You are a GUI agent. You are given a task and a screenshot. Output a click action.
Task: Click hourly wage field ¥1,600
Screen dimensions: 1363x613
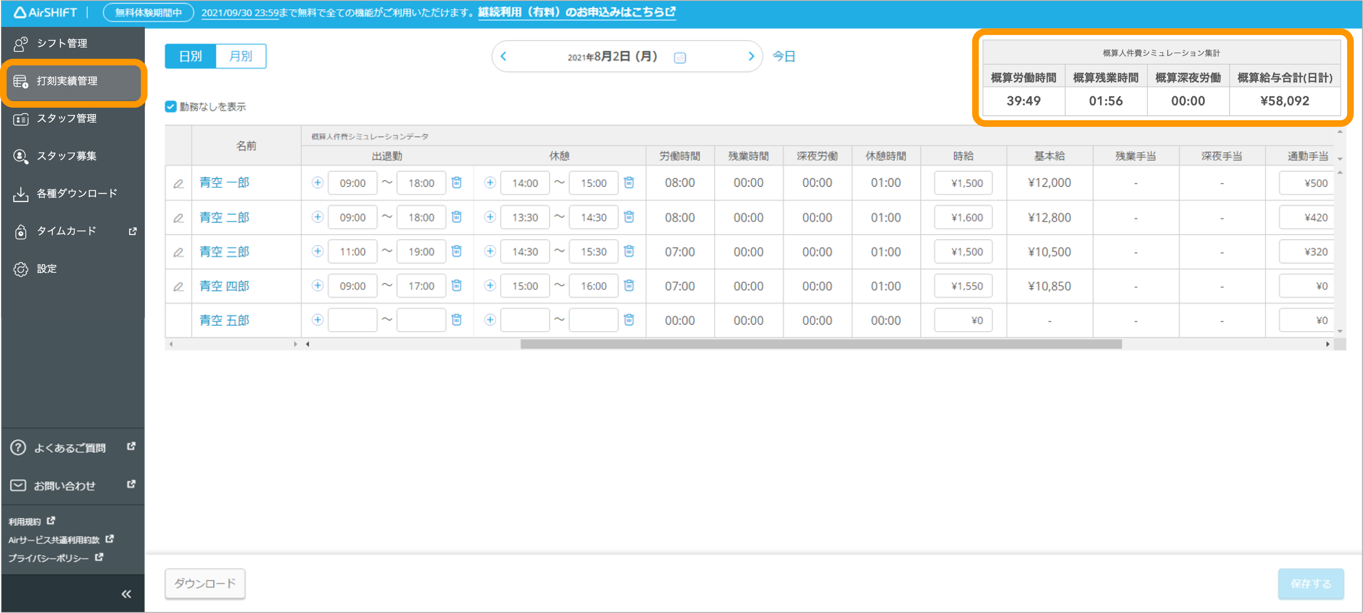(963, 217)
